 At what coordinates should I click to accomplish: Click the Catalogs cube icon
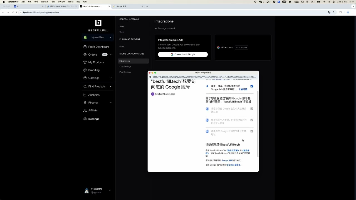85,78
